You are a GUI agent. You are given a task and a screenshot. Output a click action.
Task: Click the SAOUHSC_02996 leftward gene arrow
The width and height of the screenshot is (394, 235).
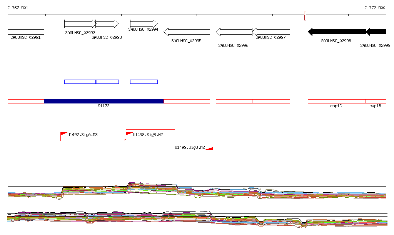pyautogui.click(x=234, y=32)
